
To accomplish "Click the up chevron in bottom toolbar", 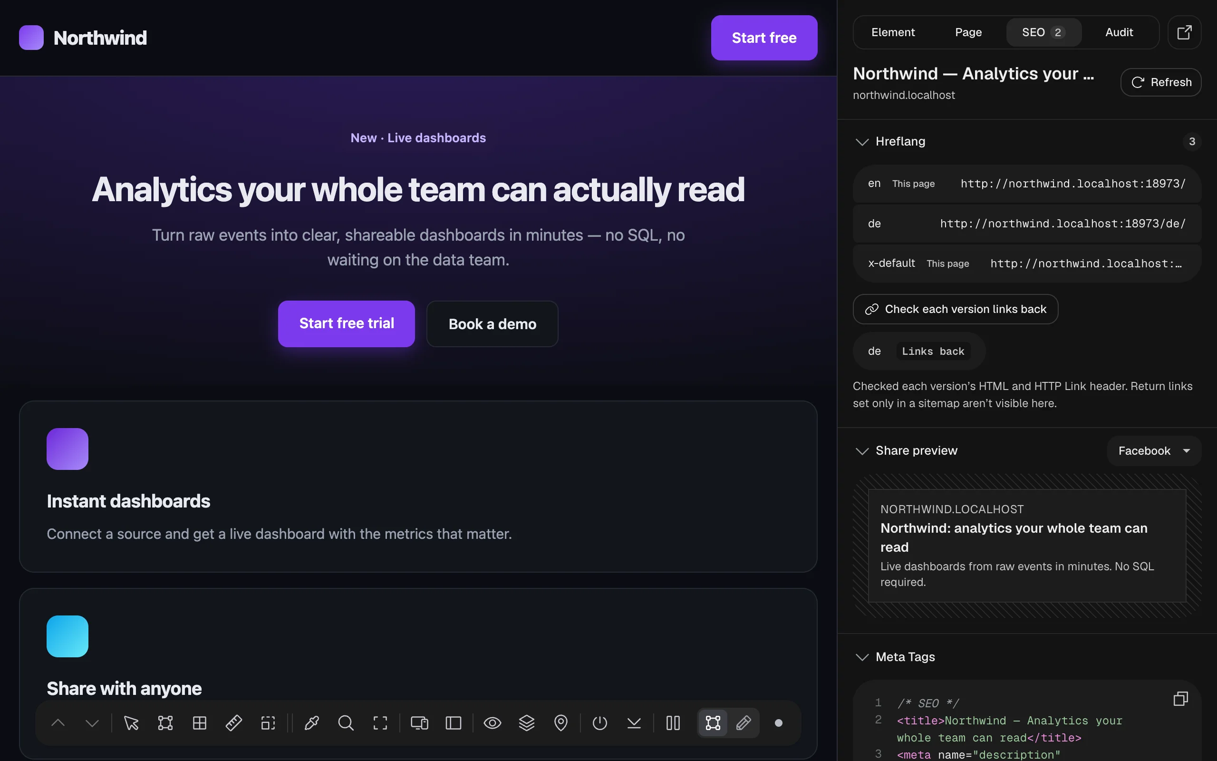I will pos(58,723).
